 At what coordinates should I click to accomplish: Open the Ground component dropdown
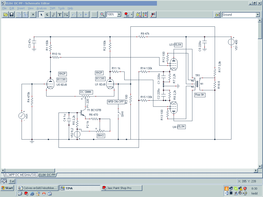point(258,15)
